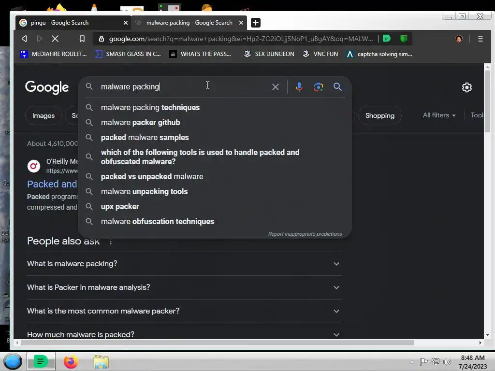
Task: Expand What is malware packing? question
Action: click(x=184, y=264)
